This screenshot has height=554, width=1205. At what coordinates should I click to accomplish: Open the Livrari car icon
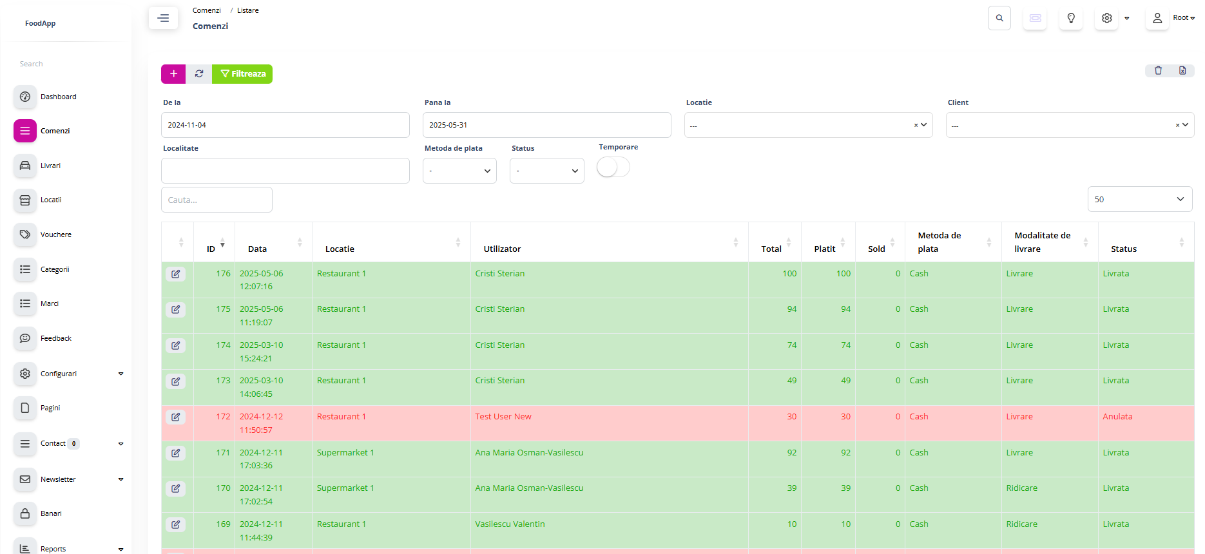click(25, 166)
